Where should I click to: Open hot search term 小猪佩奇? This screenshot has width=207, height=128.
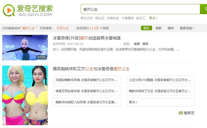pos(128,18)
